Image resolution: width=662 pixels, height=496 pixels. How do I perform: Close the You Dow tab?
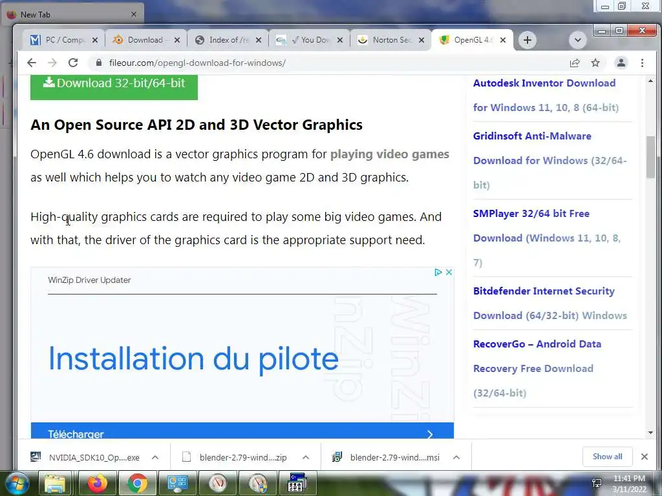click(340, 40)
